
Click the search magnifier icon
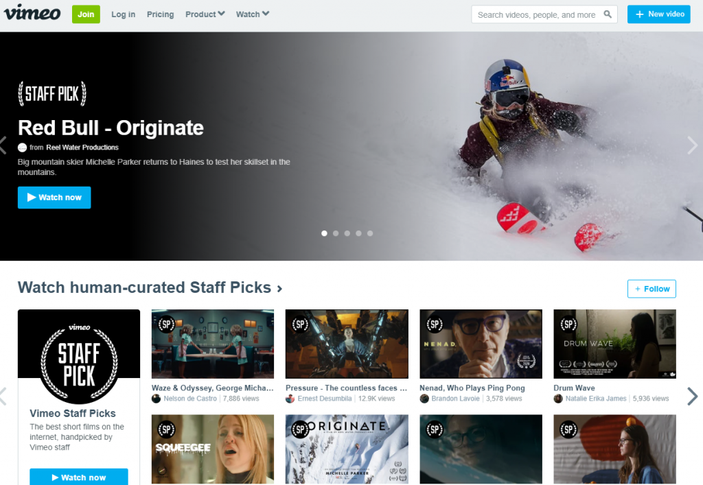(x=608, y=14)
